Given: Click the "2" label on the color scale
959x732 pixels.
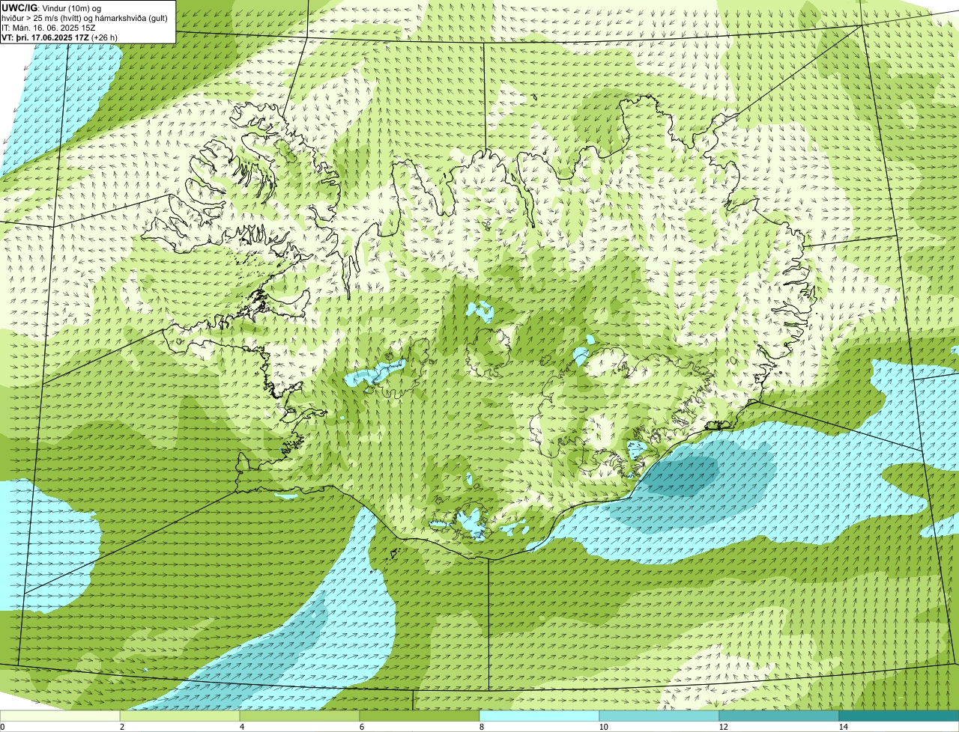Looking at the screenshot, I should tap(122, 727).
